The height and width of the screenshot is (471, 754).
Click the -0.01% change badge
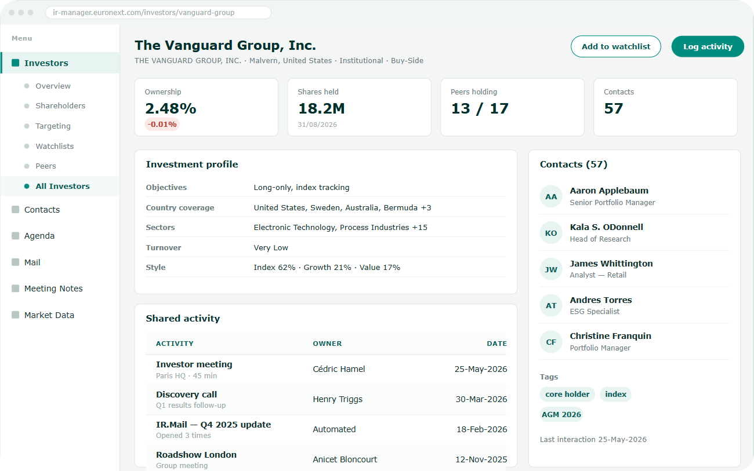(162, 124)
